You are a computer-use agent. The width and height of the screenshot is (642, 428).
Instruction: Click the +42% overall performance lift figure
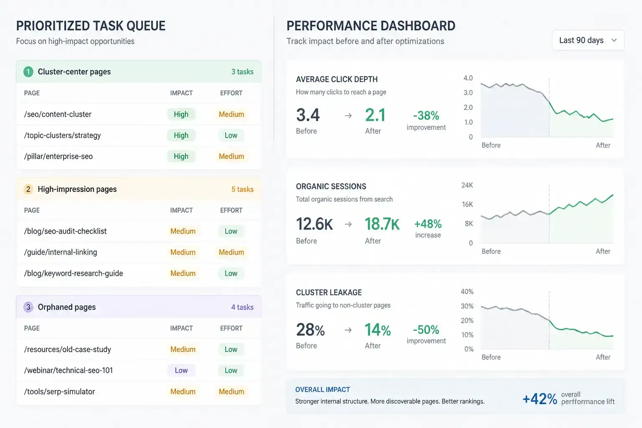click(540, 399)
